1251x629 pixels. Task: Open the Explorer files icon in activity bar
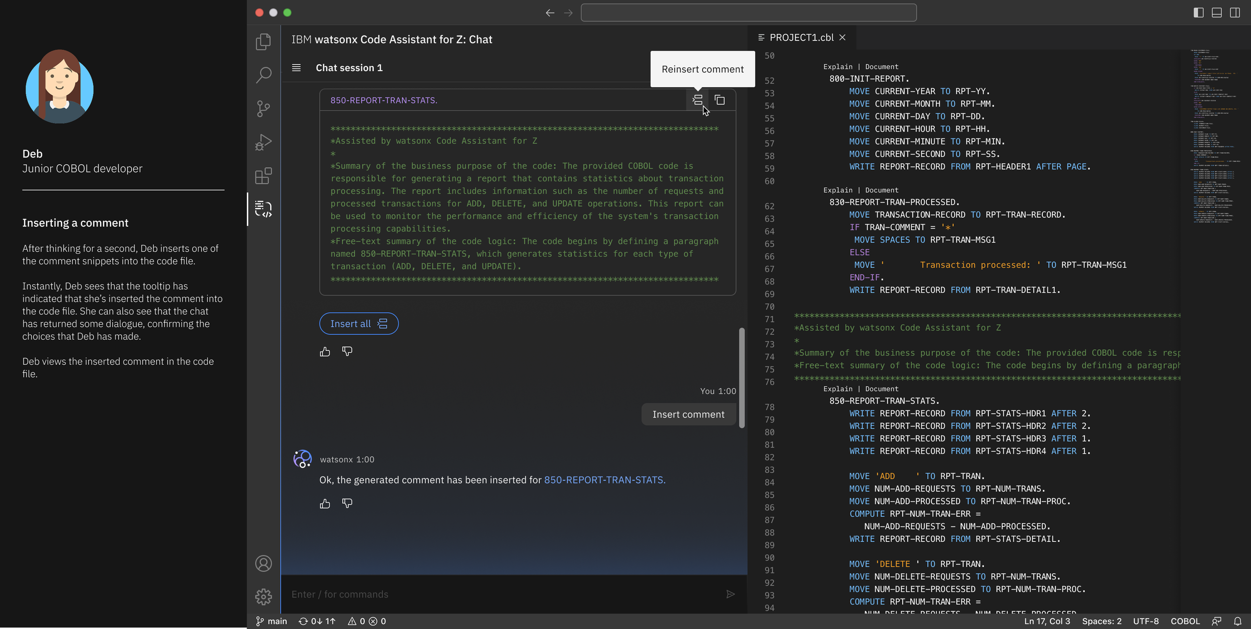[263, 42]
